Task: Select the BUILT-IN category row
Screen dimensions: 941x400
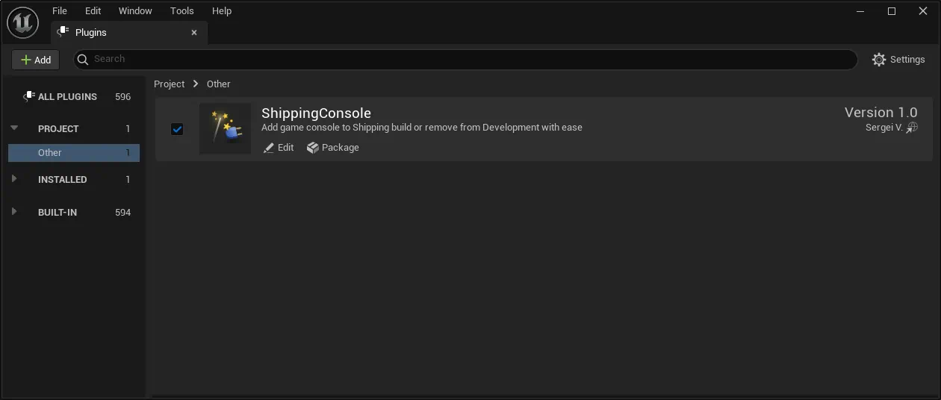Action: click(x=74, y=212)
